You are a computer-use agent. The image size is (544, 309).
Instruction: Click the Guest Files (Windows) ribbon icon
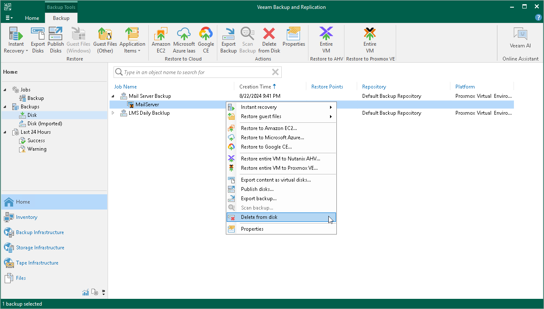tap(78, 40)
